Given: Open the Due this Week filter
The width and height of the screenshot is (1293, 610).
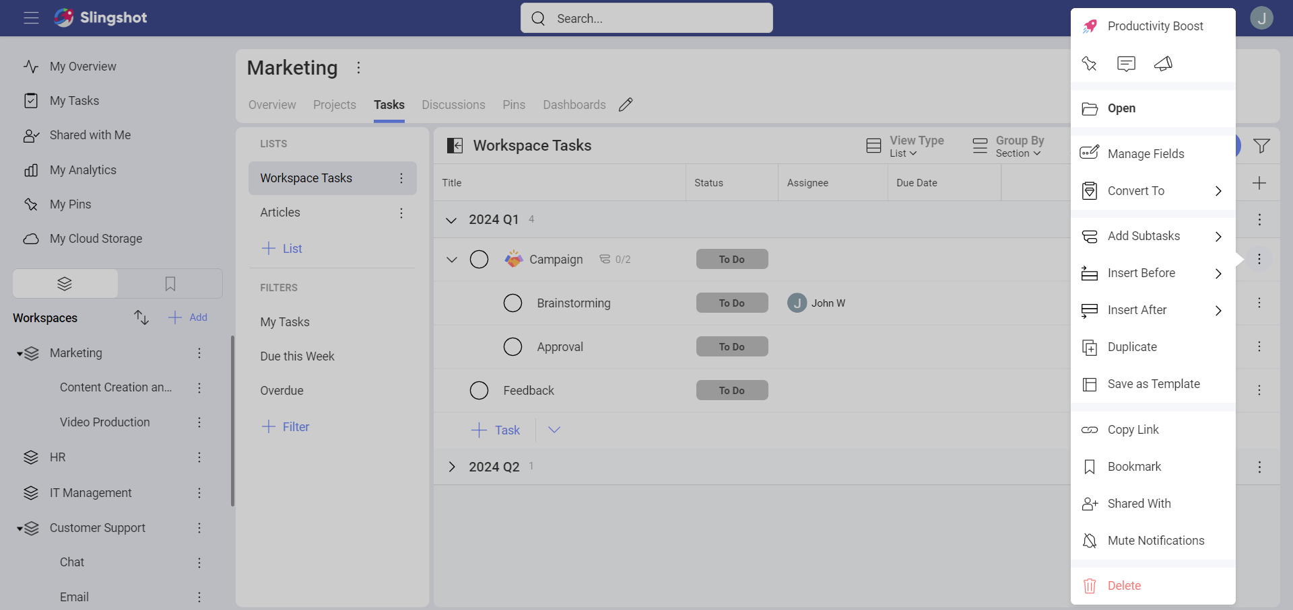Looking at the screenshot, I should [297, 356].
